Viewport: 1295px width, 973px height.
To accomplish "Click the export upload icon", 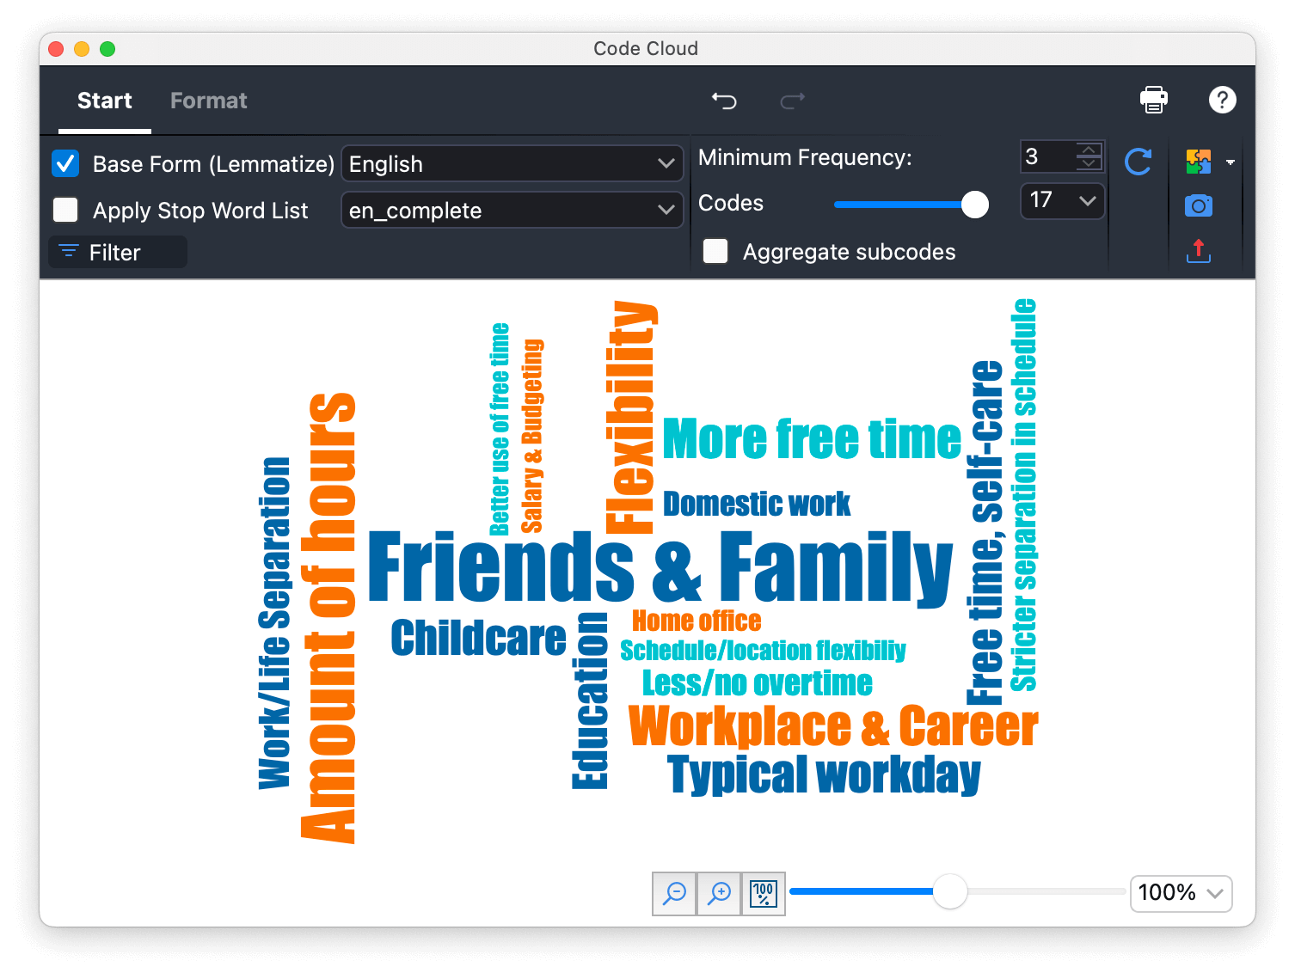I will (1198, 251).
